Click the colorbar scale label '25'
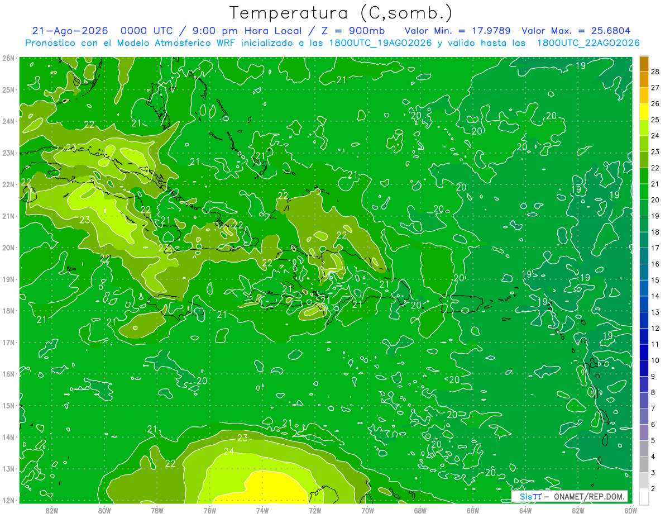Image resolution: width=670 pixels, height=518 pixels. [655, 119]
